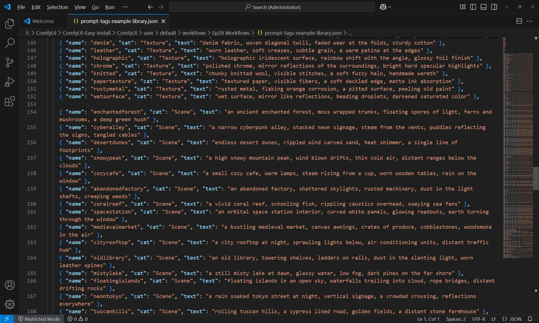539x323 pixels.
Task: Click the breadcrumb trailing ellipsis
Action: pyautogui.click(x=350, y=33)
